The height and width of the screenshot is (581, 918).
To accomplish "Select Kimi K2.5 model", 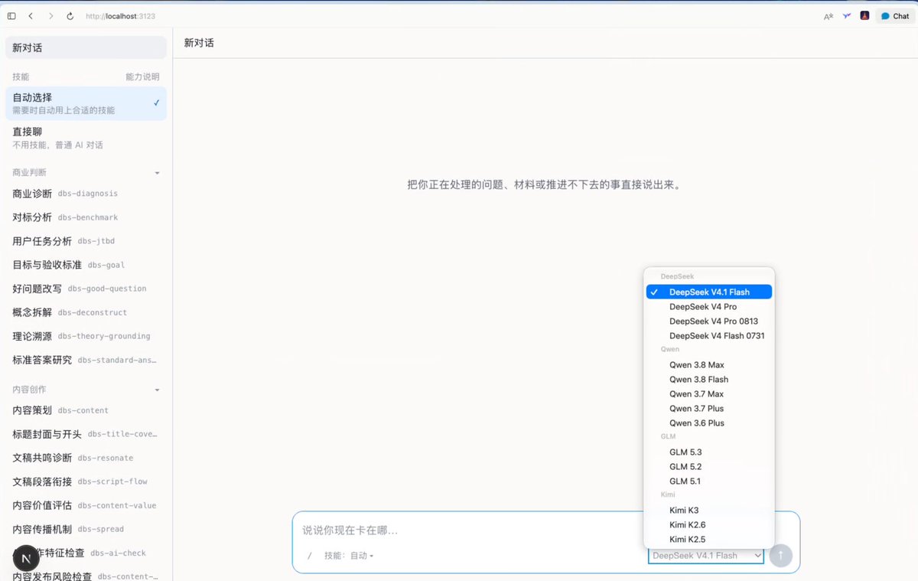I will click(x=709, y=539).
